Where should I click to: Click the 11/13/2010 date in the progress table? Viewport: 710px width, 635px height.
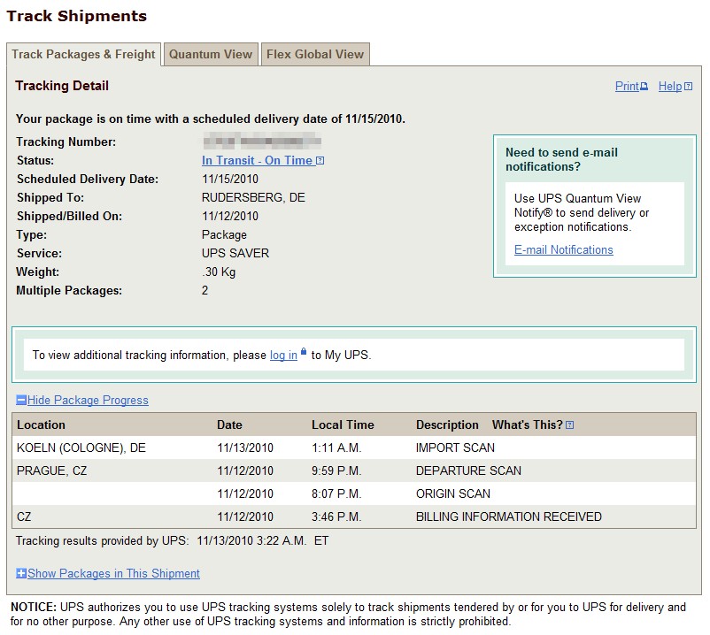click(x=245, y=448)
